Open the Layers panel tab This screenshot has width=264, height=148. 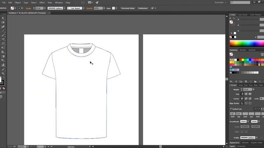[232, 146]
